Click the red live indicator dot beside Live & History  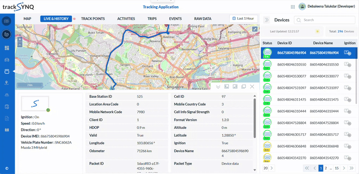tap(74, 19)
